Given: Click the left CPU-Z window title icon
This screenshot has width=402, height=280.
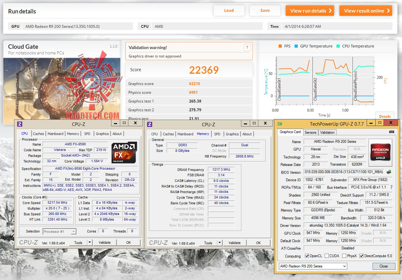Looking at the screenshot, I should pyautogui.click(x=19, y=124).
